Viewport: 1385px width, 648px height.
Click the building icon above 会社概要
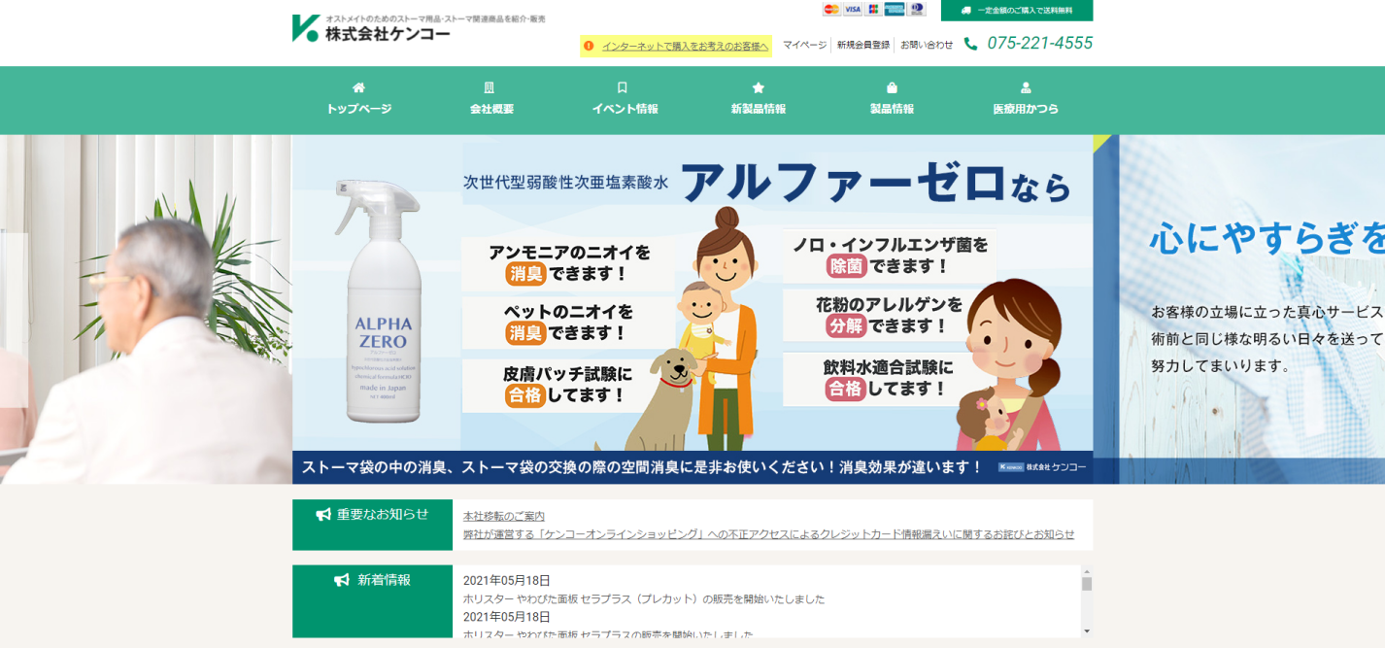490,87
